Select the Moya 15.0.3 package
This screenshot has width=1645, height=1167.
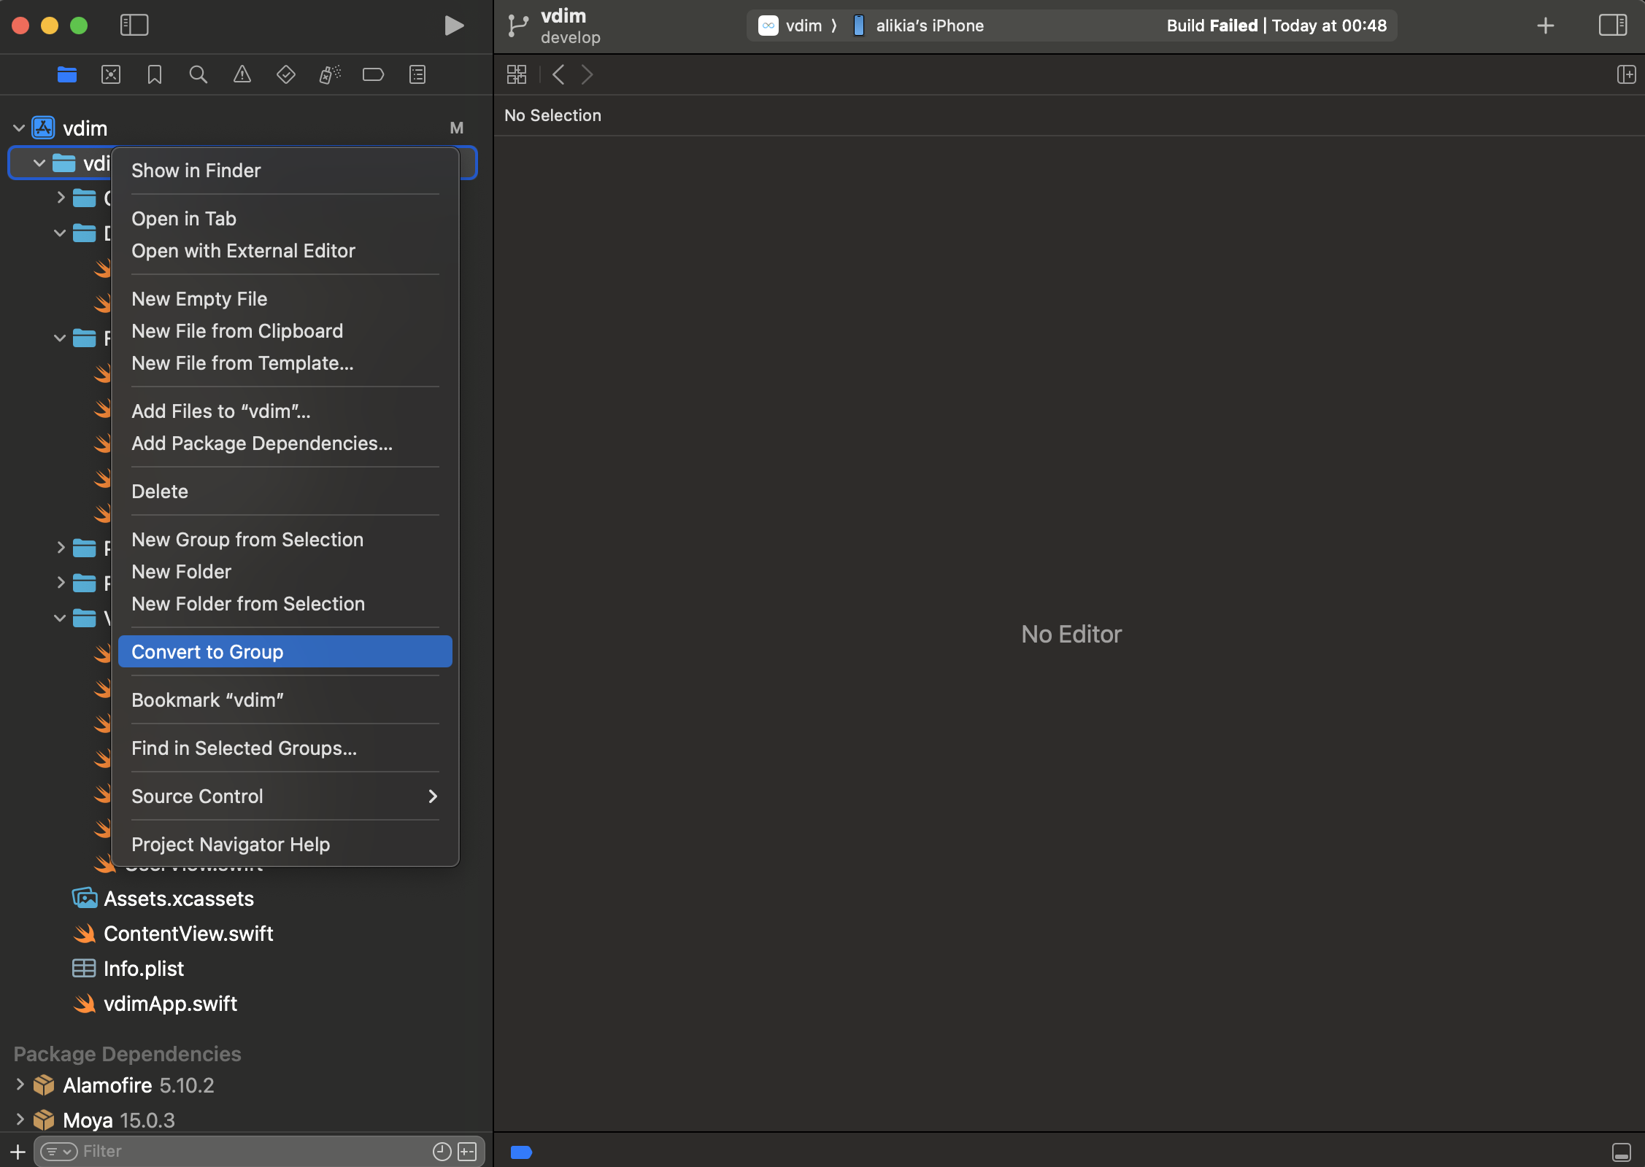click(x=119, y=1120)
